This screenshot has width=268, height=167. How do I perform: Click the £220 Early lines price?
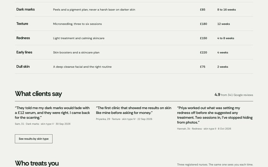[203, 52]
